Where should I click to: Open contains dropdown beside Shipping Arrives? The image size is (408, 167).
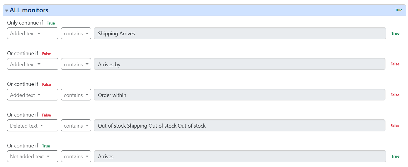(76, 33)
